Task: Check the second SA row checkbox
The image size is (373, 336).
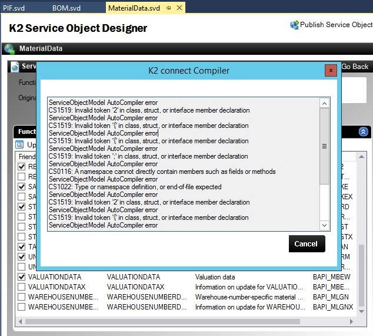Action: tap(22, 197)
